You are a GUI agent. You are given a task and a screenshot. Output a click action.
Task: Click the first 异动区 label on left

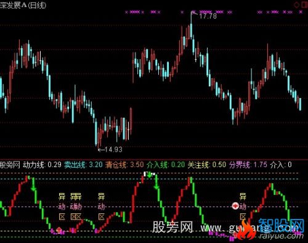[x=62, y=207]
